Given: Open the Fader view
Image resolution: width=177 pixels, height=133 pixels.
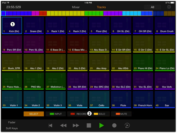Looking at the screenshot, I should pos(12,122).
